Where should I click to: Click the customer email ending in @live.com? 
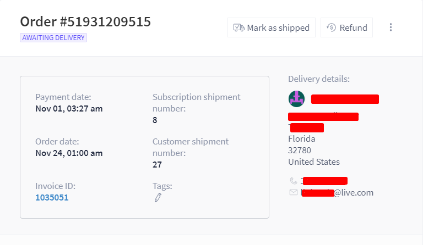tap(337, 193)
